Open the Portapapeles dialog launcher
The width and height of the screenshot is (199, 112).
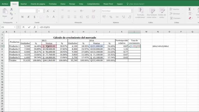point(16,22)
